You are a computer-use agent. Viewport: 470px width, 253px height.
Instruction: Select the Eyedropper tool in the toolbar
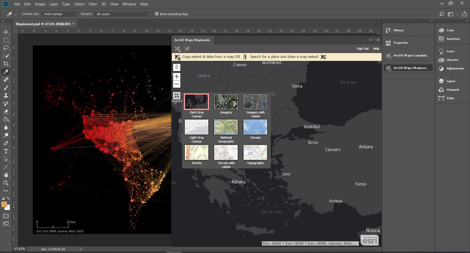click(6, 72)
